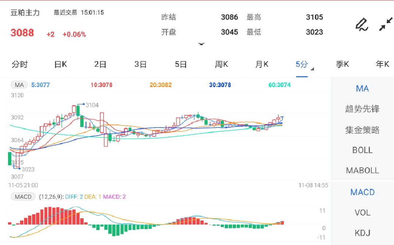Tap the pen drawing tool icon
The width and height of the screenshot is (394, 245).
click(x=362, y=24)
